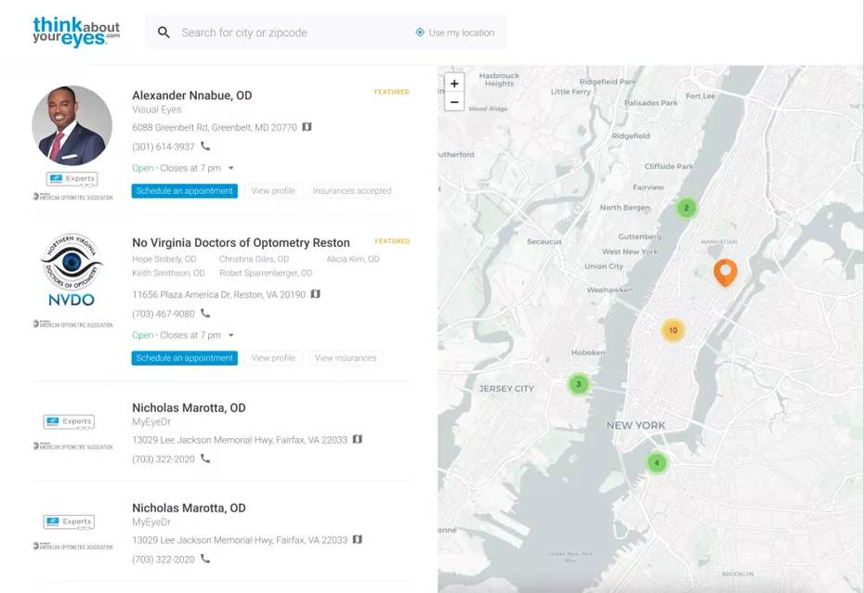This screenshot has width=864, height=593.
Task: Click phone icon beside (301) 614-3937
Action: [x=205, y=147]
